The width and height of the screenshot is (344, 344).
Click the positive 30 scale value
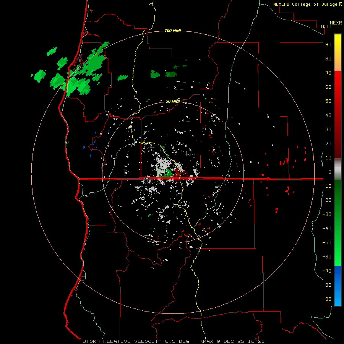tap(328, 130)
